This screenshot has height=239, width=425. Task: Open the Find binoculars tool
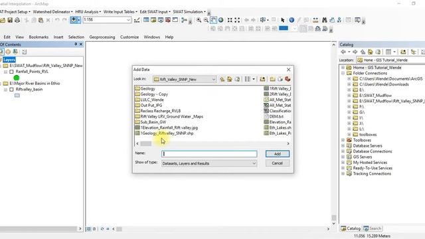coord(325,20)
